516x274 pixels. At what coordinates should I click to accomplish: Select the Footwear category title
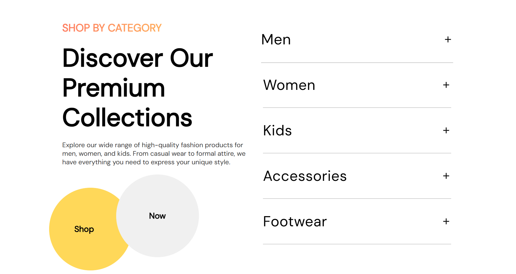295,221
